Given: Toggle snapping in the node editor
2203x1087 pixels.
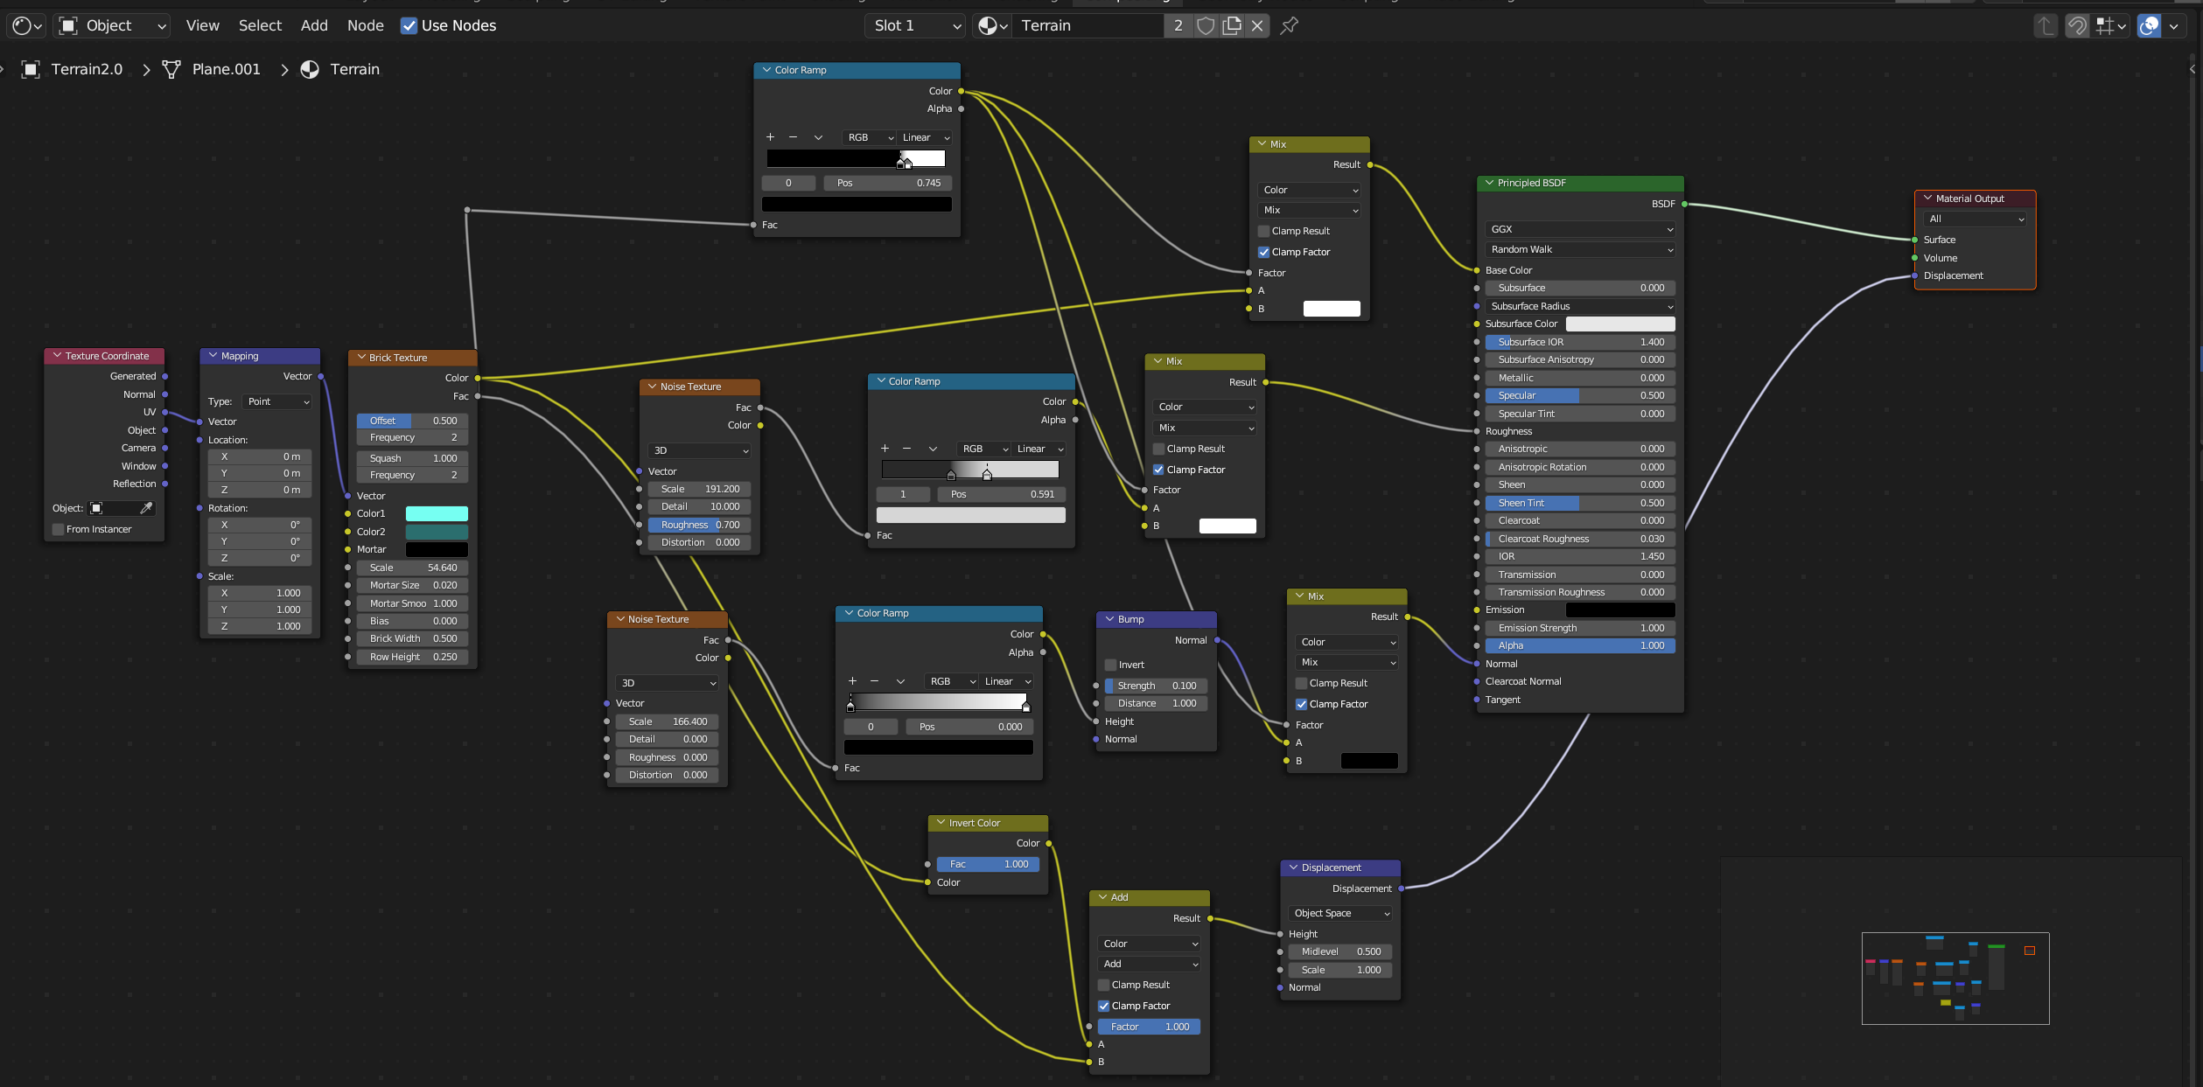Looking at the screenshot, I should coord(2077,25).
